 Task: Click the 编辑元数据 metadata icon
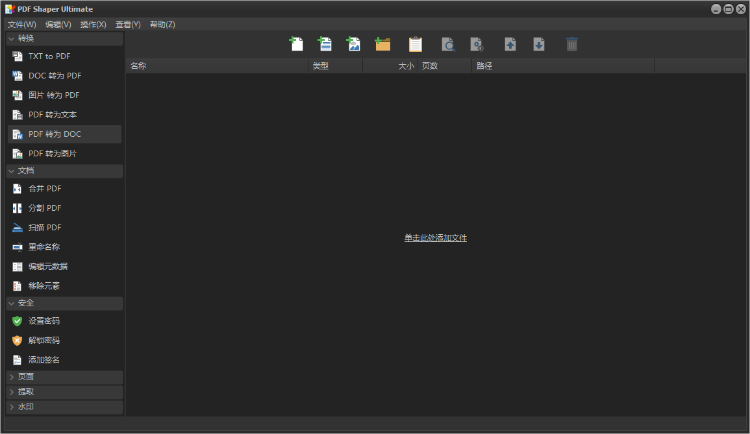pos(18,267)
